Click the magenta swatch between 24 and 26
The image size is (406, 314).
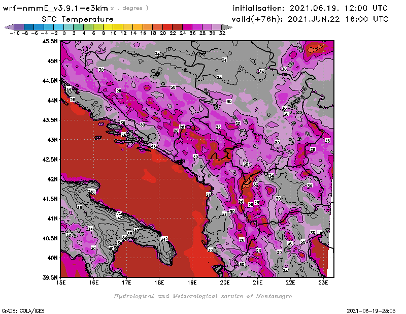pyautogui.click(x=187, y=27)
